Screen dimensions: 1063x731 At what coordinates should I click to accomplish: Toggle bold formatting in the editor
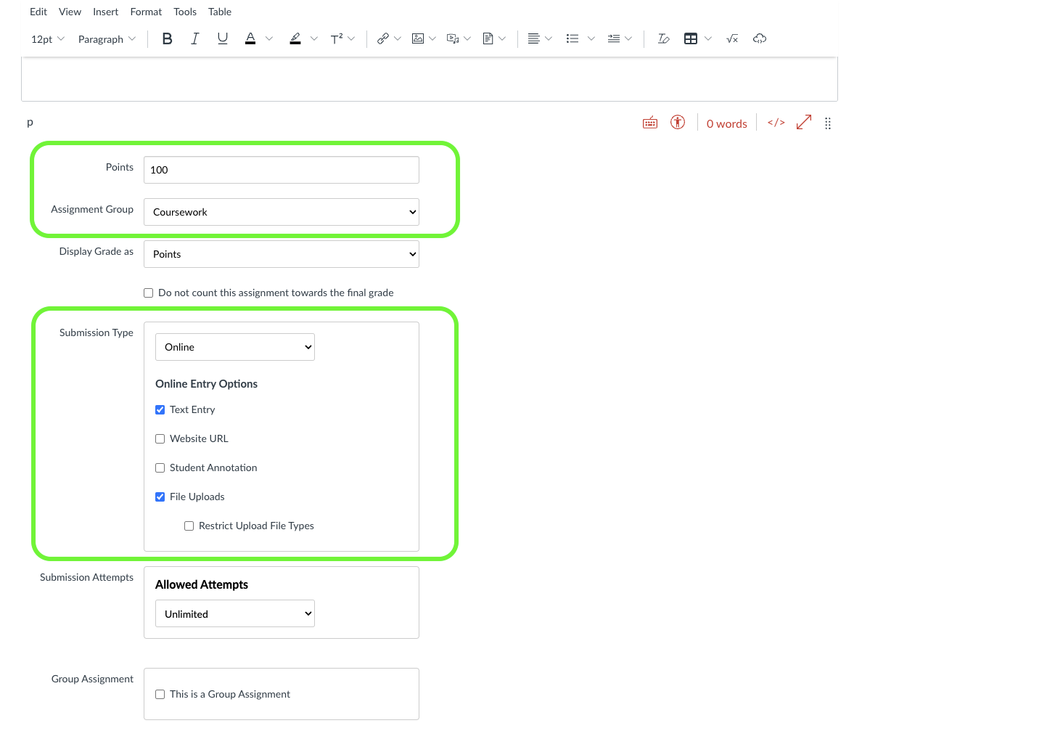coord(167,39)
